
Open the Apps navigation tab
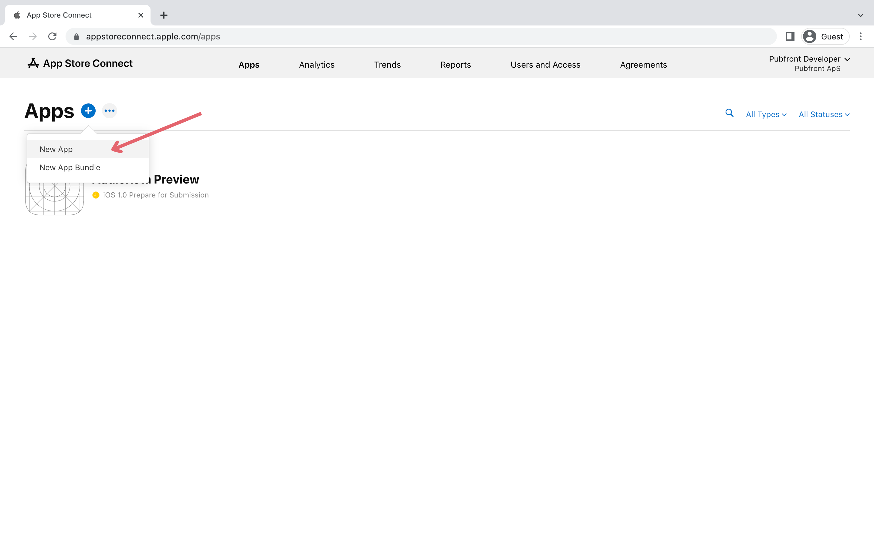(249, 65)
